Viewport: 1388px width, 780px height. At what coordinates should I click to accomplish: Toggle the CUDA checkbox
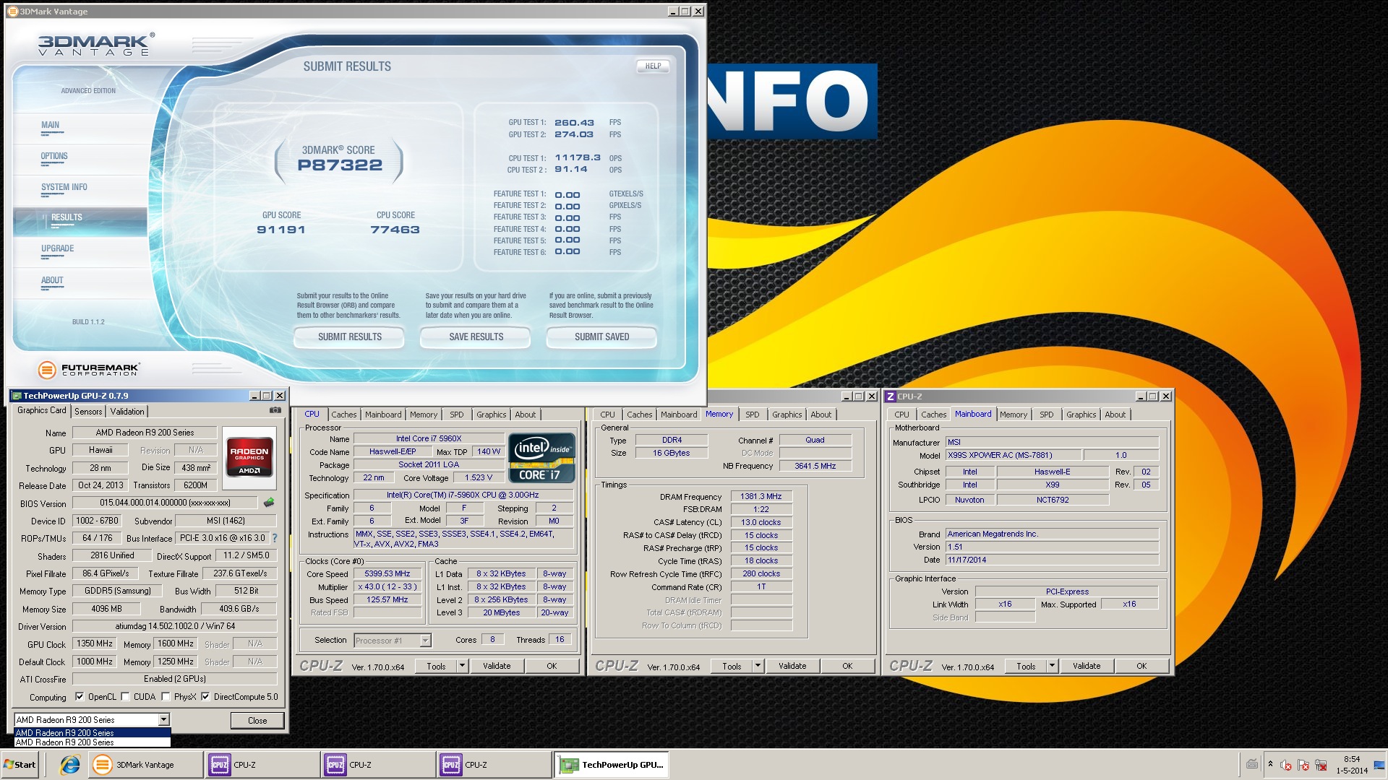(125, 697)
